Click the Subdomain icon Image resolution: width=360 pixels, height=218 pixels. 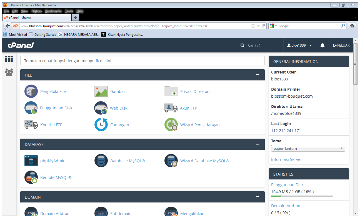101,212
